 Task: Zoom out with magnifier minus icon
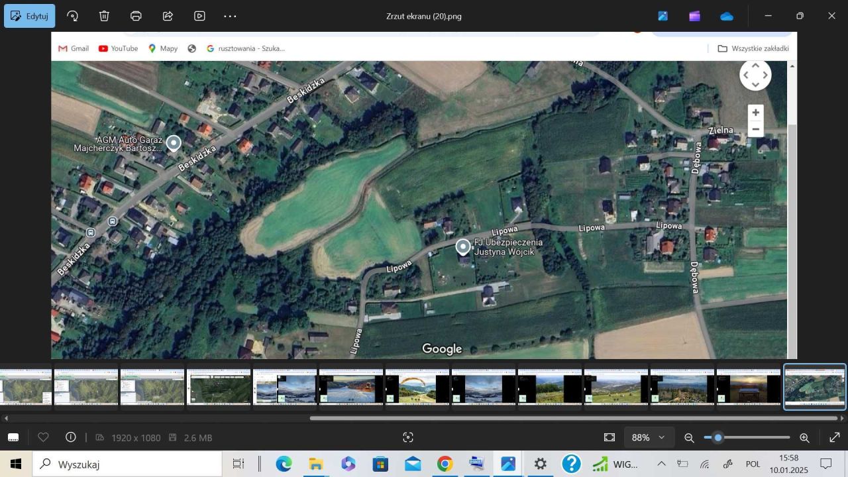point(689,437)
